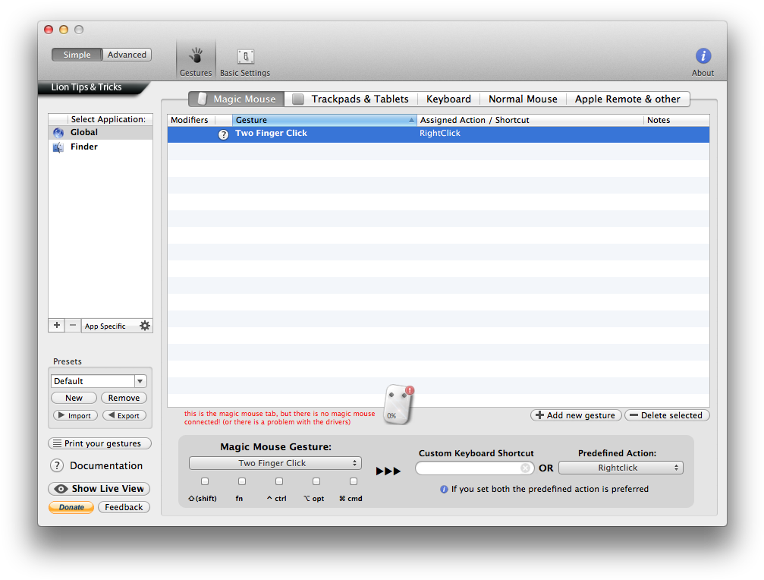Open Basic Settings in the toolbar
Viewport: 764px width, 580px height.
[x=245, y=62]
